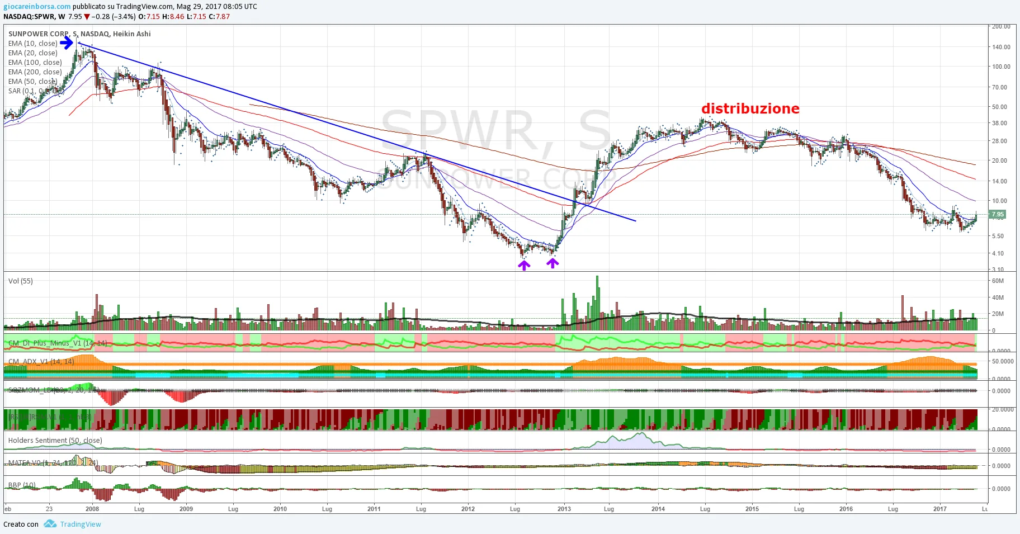Click the high value H:8.46
This screenshot has height=534, width=1020.
tap(173, 17)
